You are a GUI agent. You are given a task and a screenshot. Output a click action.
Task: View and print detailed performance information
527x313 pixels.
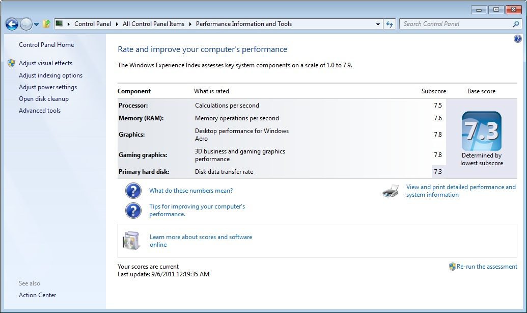(461, 191)
